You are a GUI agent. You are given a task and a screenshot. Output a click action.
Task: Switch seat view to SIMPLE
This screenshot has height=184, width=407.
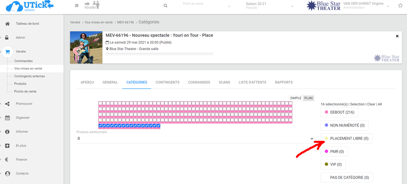pos(296,98)
